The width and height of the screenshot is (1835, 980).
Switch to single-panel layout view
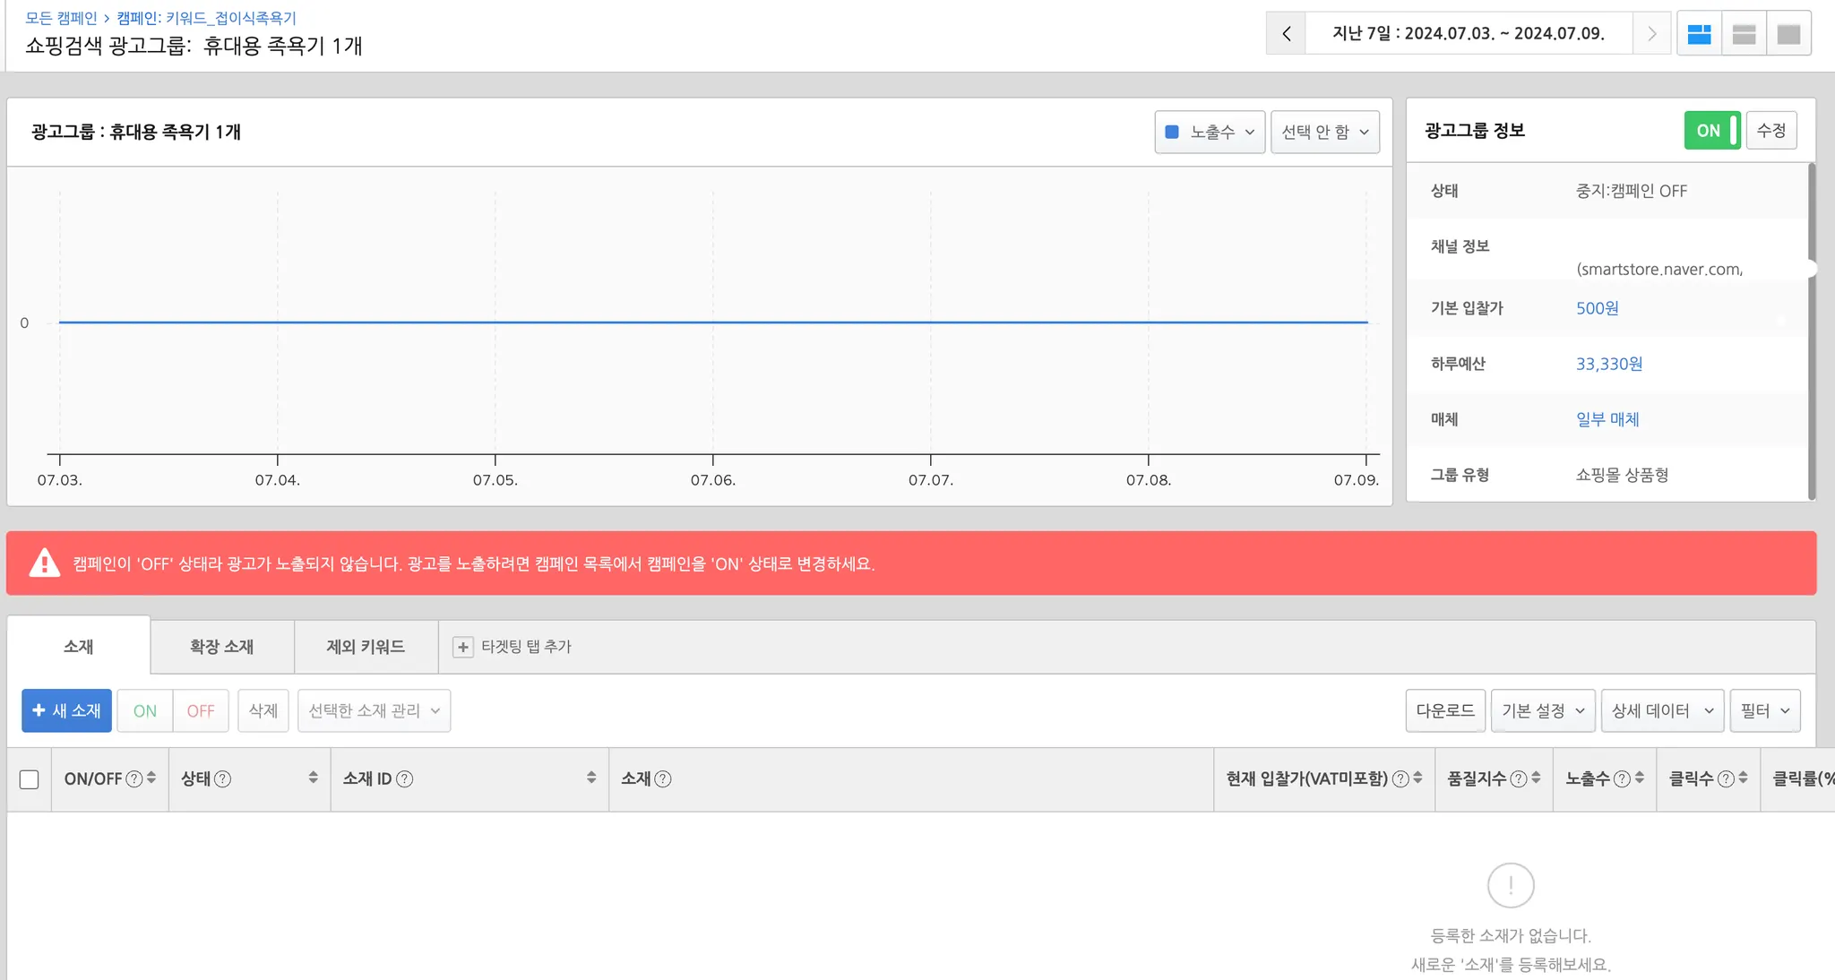pos(1788,34)
